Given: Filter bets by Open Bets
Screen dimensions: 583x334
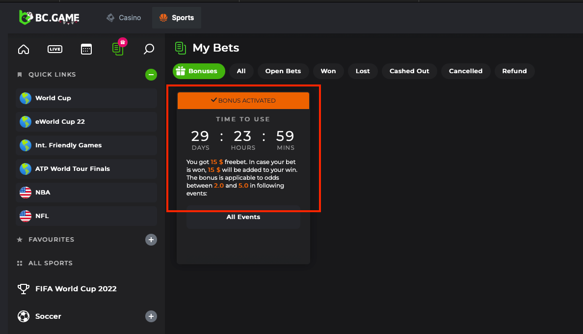Looking at the screenshot, I should tap(283, 71).
